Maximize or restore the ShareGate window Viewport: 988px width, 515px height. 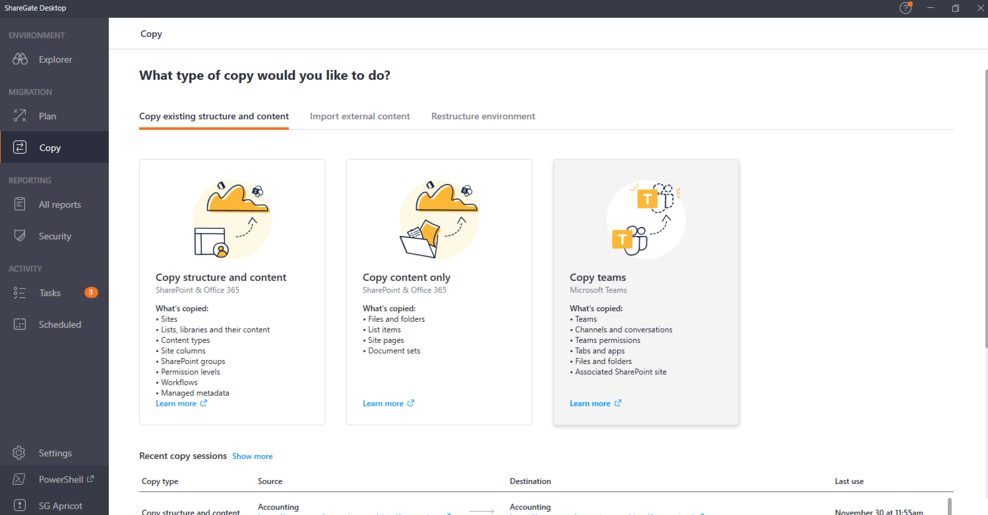click(x=956, y=9)
